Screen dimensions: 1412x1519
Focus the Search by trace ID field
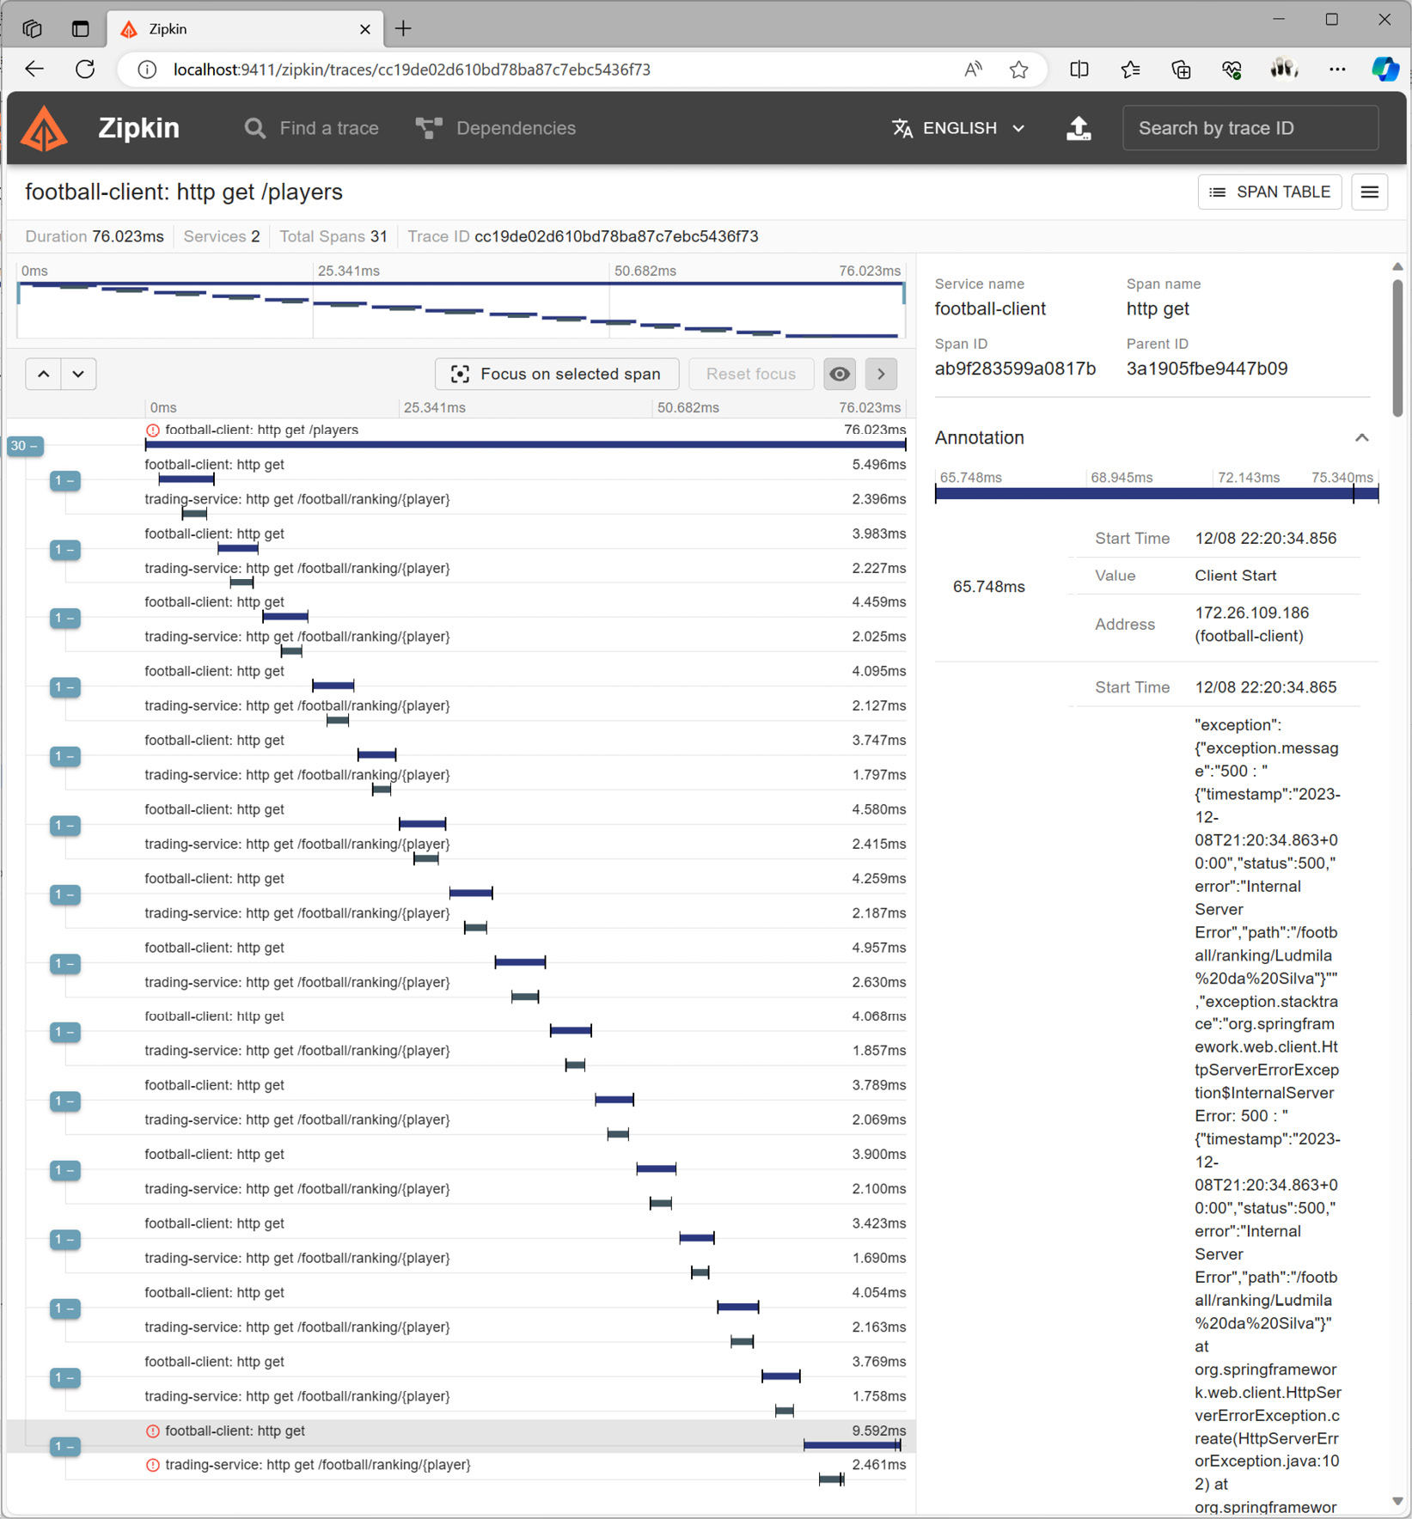pyautogui.click(x=1250, y=128)
